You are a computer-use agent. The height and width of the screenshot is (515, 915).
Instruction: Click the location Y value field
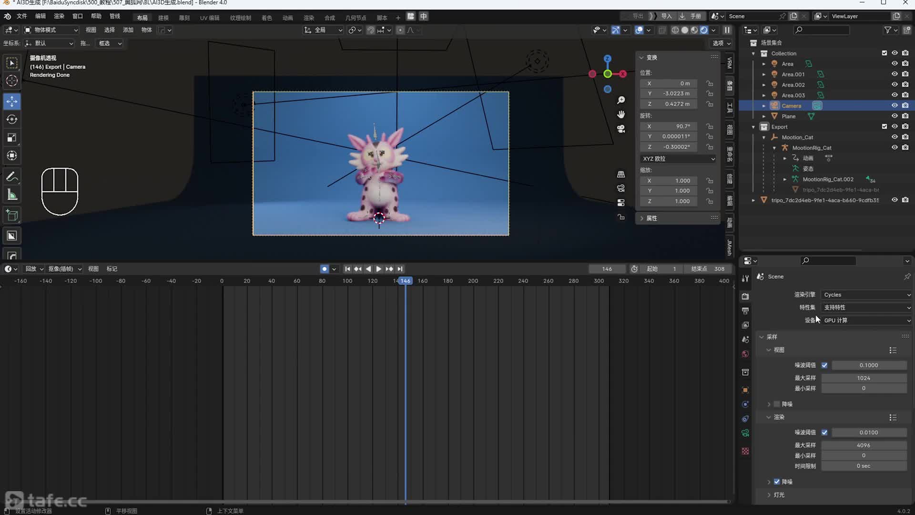[669, 93]
